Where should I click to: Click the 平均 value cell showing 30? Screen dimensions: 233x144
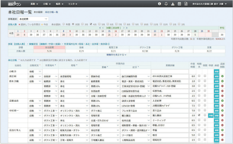pos(222,35)
